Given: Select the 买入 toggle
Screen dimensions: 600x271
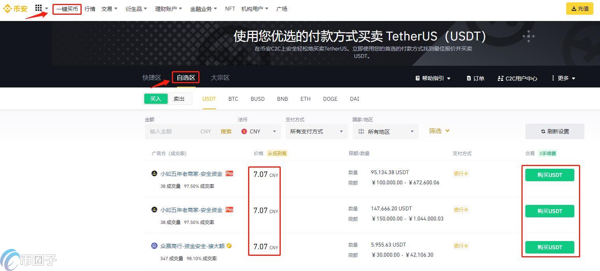Looking at the screenshot, I should [156, 99].
